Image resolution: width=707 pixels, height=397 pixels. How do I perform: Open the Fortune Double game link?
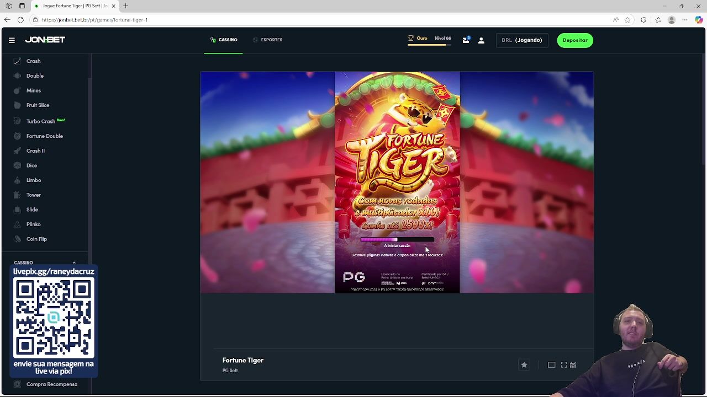pyautogui.click(x=45, y=136)
